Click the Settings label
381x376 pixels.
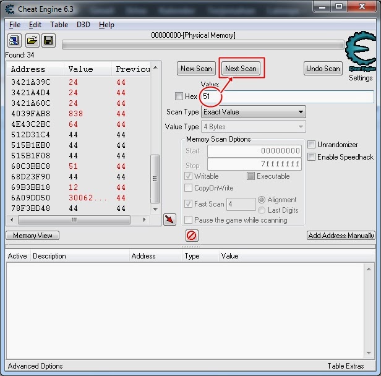[x=361, y=78]
